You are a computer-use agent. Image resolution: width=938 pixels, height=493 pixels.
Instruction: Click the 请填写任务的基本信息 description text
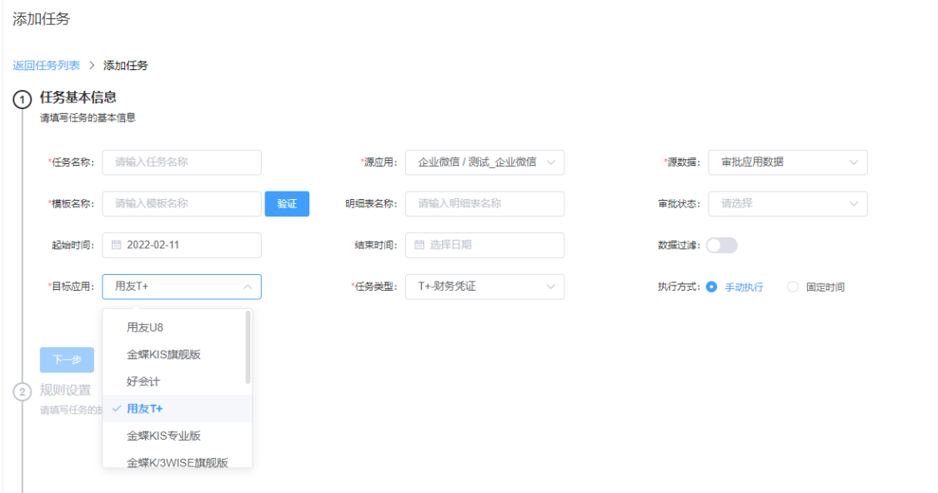(x=88, y=117)
